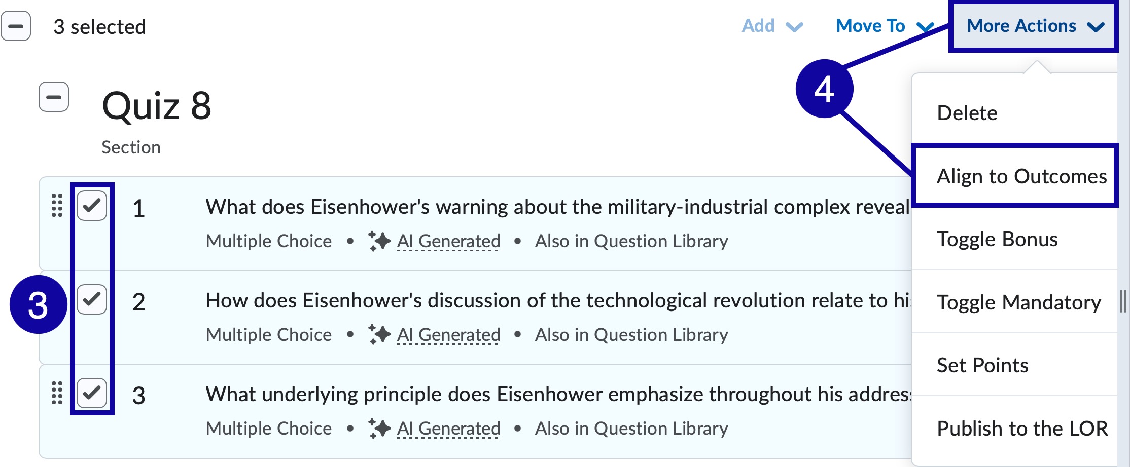Image resolution: width=1130 pixels, height=467 pixels.
Task: Collapse the Quiz 8 section minus icon
Action: 55,96
